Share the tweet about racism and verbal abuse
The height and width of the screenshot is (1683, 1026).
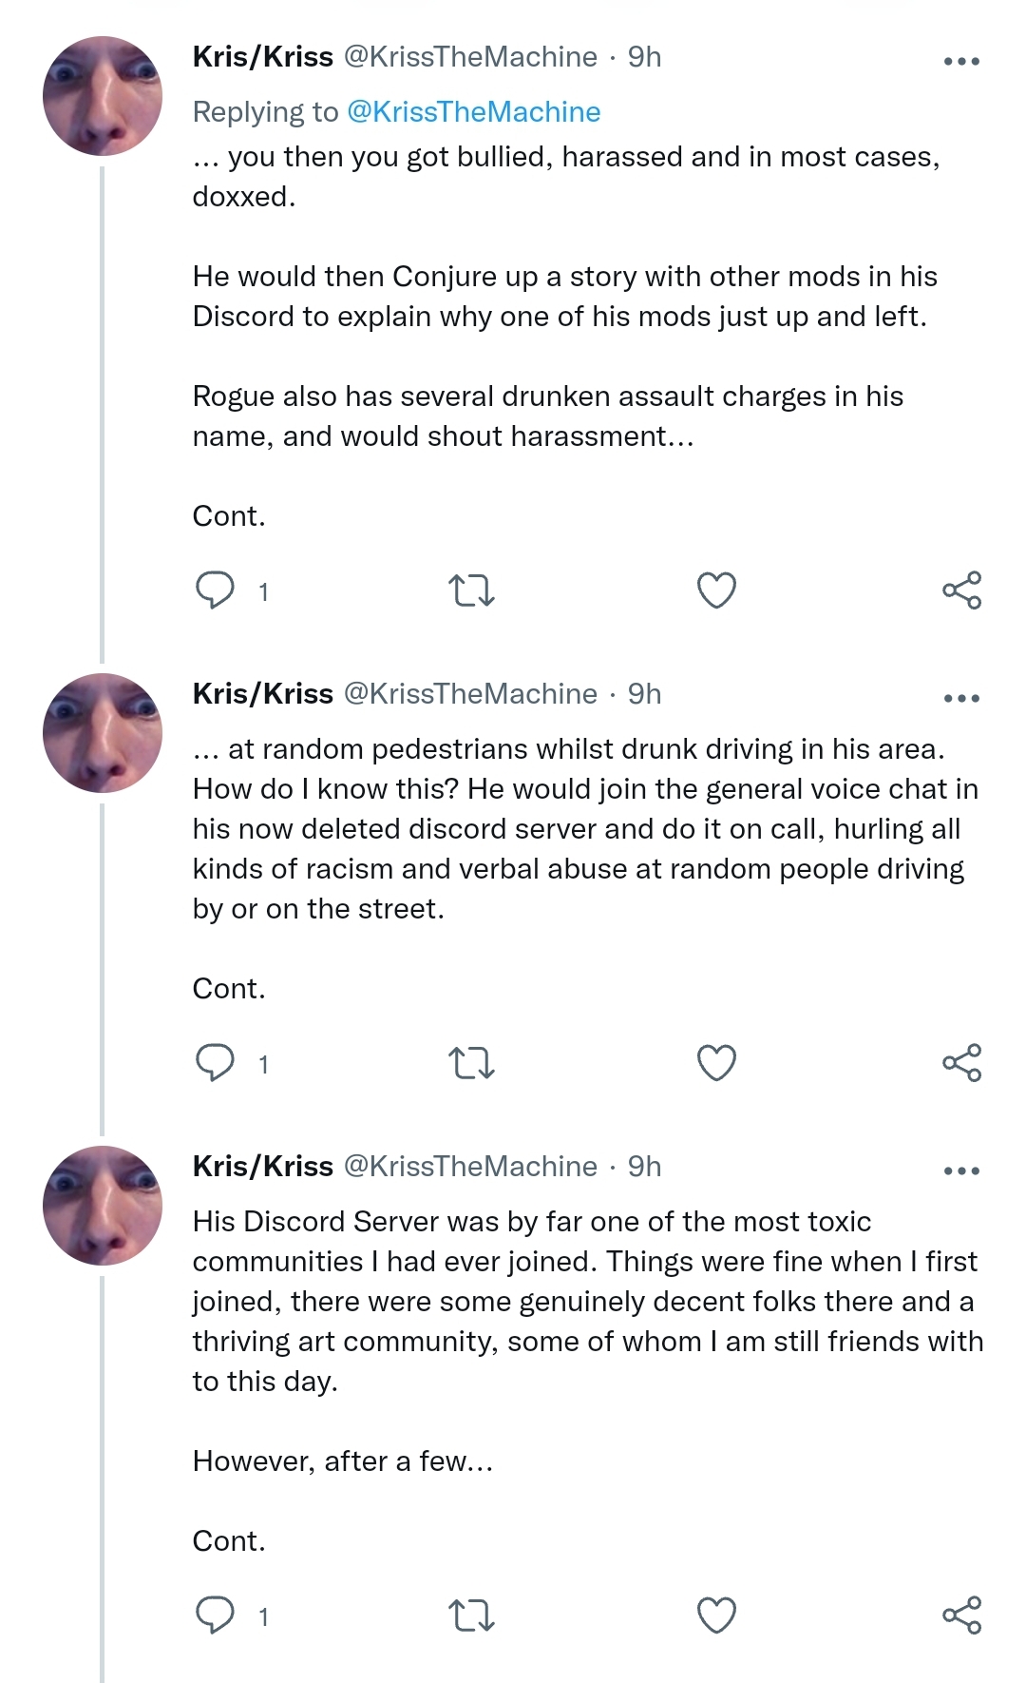961,1063
